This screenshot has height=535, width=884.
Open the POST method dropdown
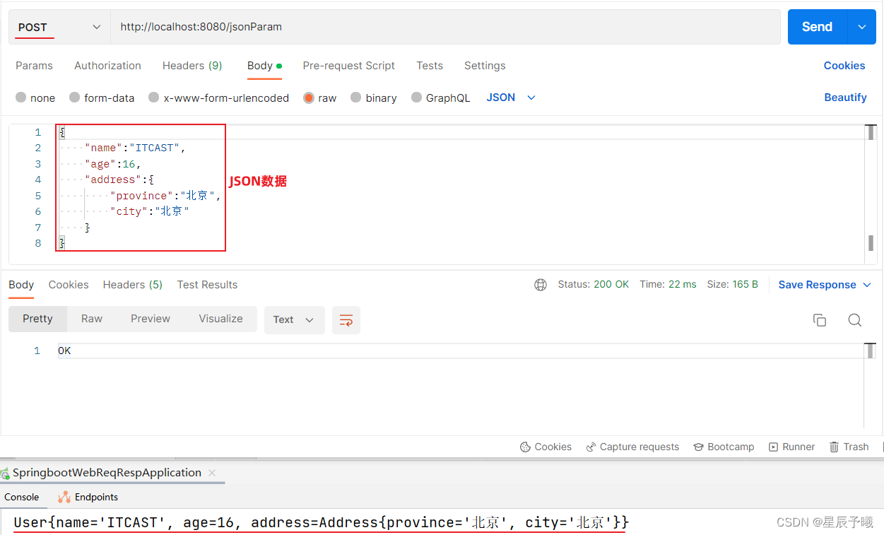coord(59,27)
